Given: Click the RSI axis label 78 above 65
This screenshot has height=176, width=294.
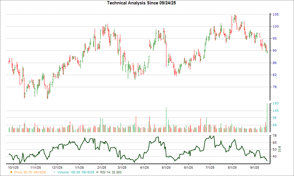Looking at the screenshot, I should pyautogui.click(x=275, y=136).
